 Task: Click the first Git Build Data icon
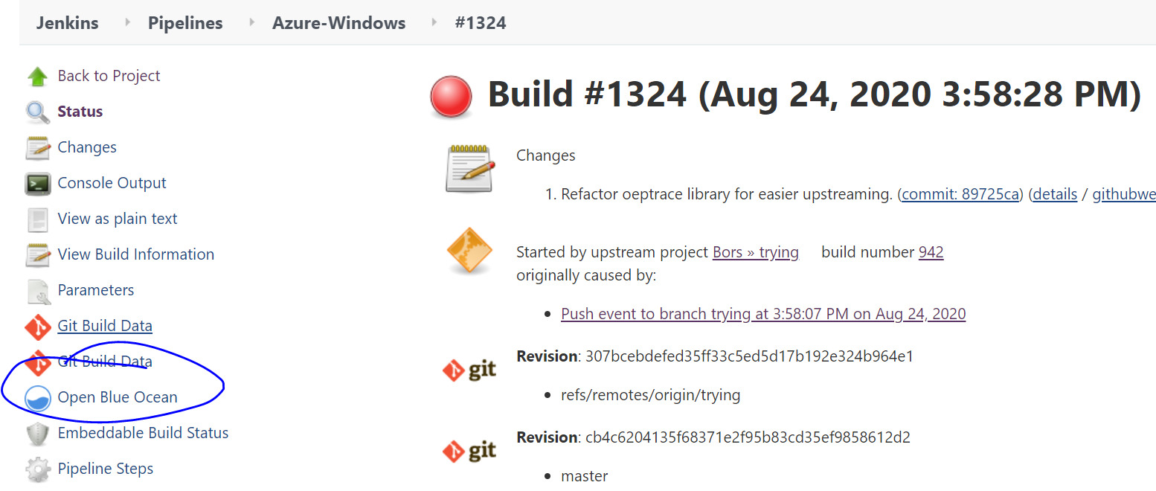point(38,326)
